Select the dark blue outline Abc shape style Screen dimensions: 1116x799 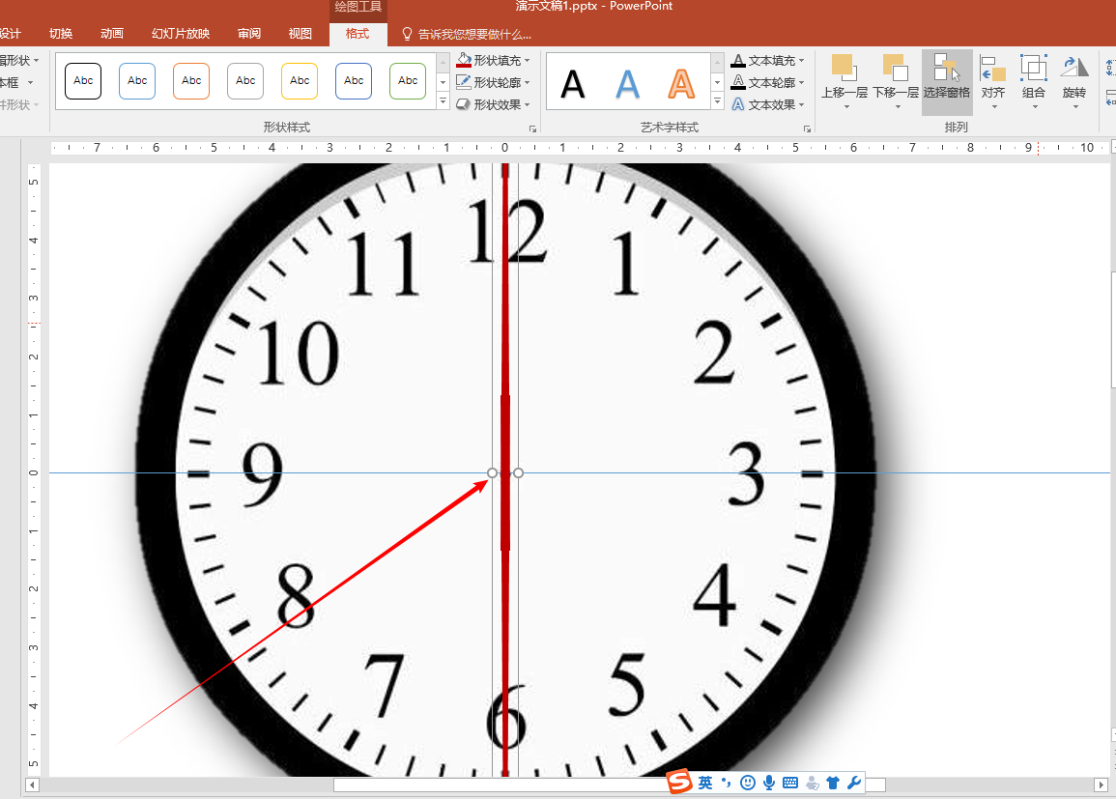point(354,80)
